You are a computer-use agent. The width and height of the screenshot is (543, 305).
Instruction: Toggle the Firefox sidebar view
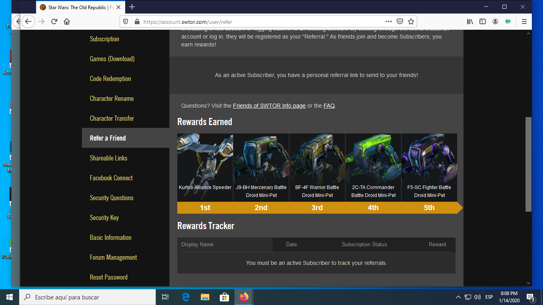coord(483,21)
